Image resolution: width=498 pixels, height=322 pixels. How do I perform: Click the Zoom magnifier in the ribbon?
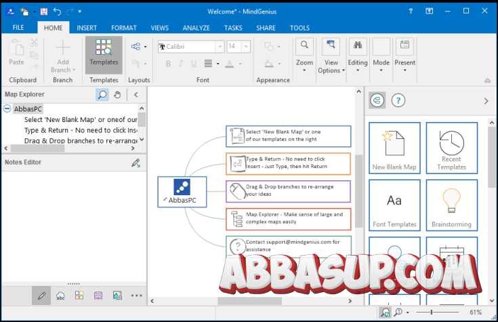305,46
